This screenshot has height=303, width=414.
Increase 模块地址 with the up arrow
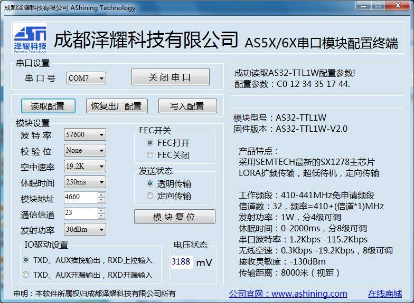(101, 195)
